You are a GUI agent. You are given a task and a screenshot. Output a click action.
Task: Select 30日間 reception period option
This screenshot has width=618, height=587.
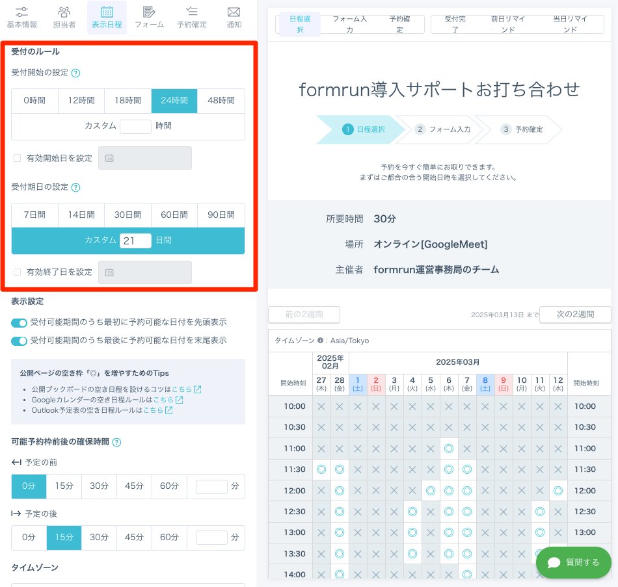coord(128,215)
